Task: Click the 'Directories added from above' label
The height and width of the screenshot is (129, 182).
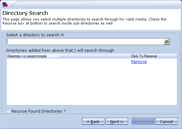Action: [60, 50]
